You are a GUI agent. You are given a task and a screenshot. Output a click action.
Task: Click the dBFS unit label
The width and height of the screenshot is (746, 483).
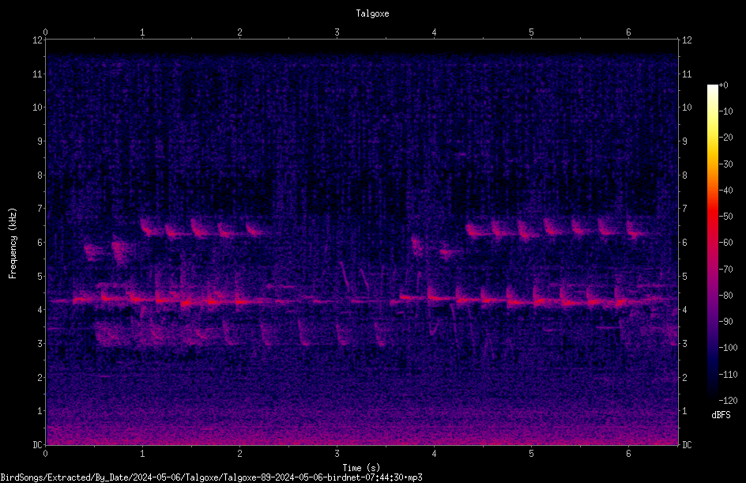[721, 415]
